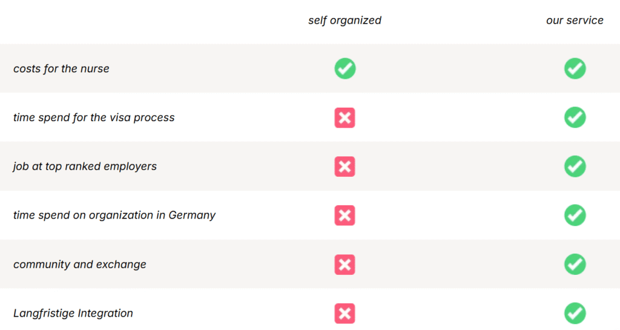Select 'job at top ranked employers' label
Viewport: 620px width, 330px height.
(x=85, y=167)
